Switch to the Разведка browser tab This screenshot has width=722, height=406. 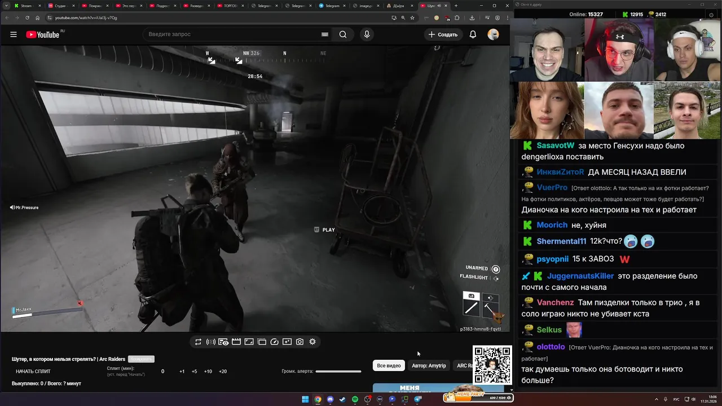tap(196, 6)
